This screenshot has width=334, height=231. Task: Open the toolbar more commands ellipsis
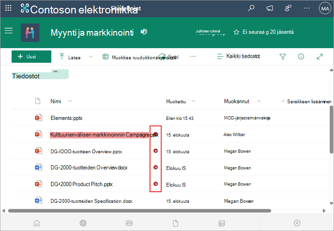click(193, 56)
